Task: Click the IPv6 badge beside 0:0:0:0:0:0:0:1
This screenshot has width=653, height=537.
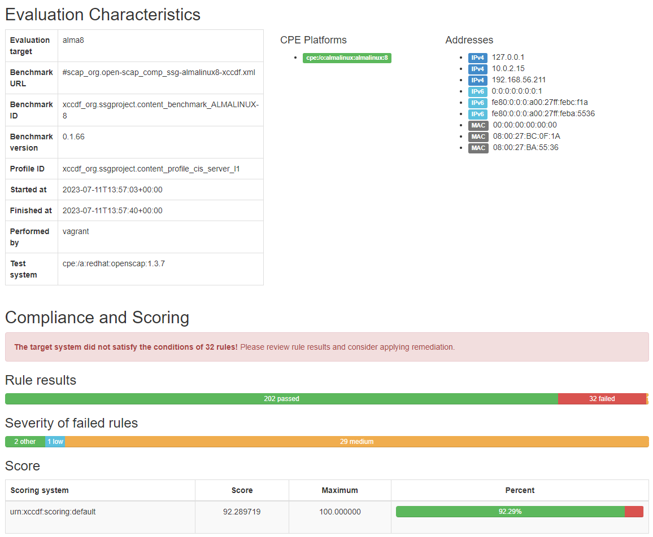Action: 478,91
